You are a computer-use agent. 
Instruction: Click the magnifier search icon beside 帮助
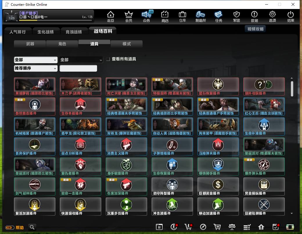point(32,227)
